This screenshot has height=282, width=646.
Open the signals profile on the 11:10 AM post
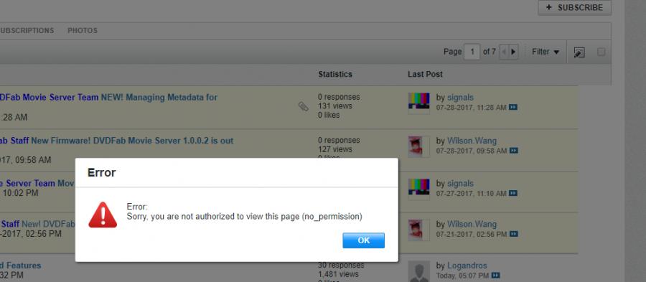pyautogui.click(x=460, y=184)
